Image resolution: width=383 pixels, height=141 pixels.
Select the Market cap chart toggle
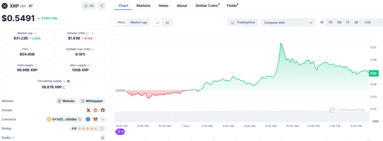click(139, 22)
